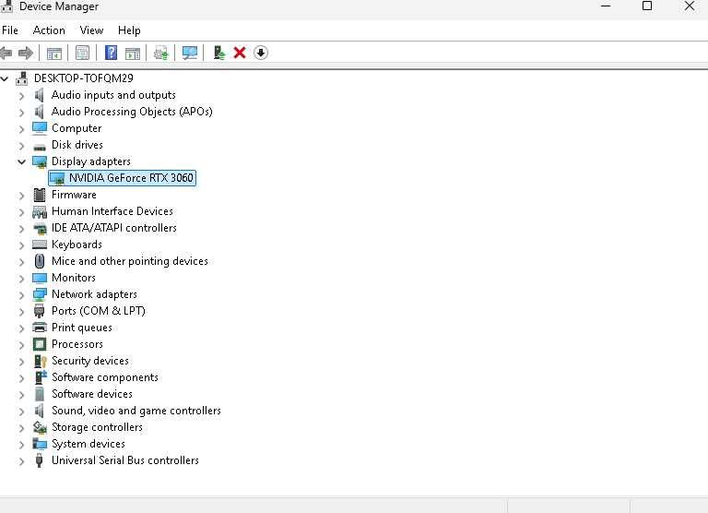Viewport: 708px width, 513px height.
Task: Expand the IDE ATA/ATAPI controllers node
Action: [21, 228]
